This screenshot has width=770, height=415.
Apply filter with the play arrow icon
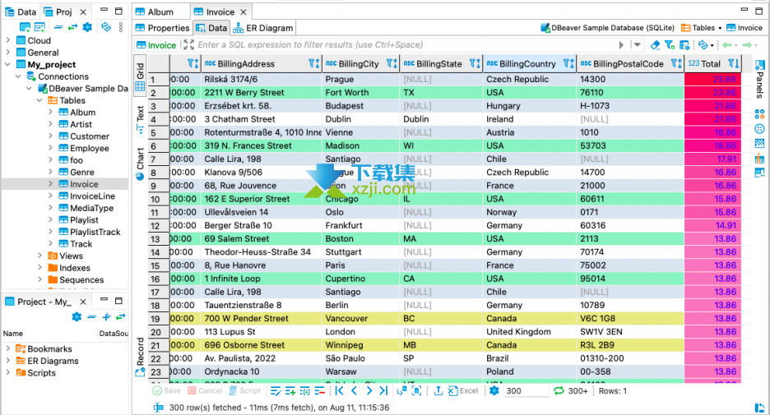click(x=621, y=44)
